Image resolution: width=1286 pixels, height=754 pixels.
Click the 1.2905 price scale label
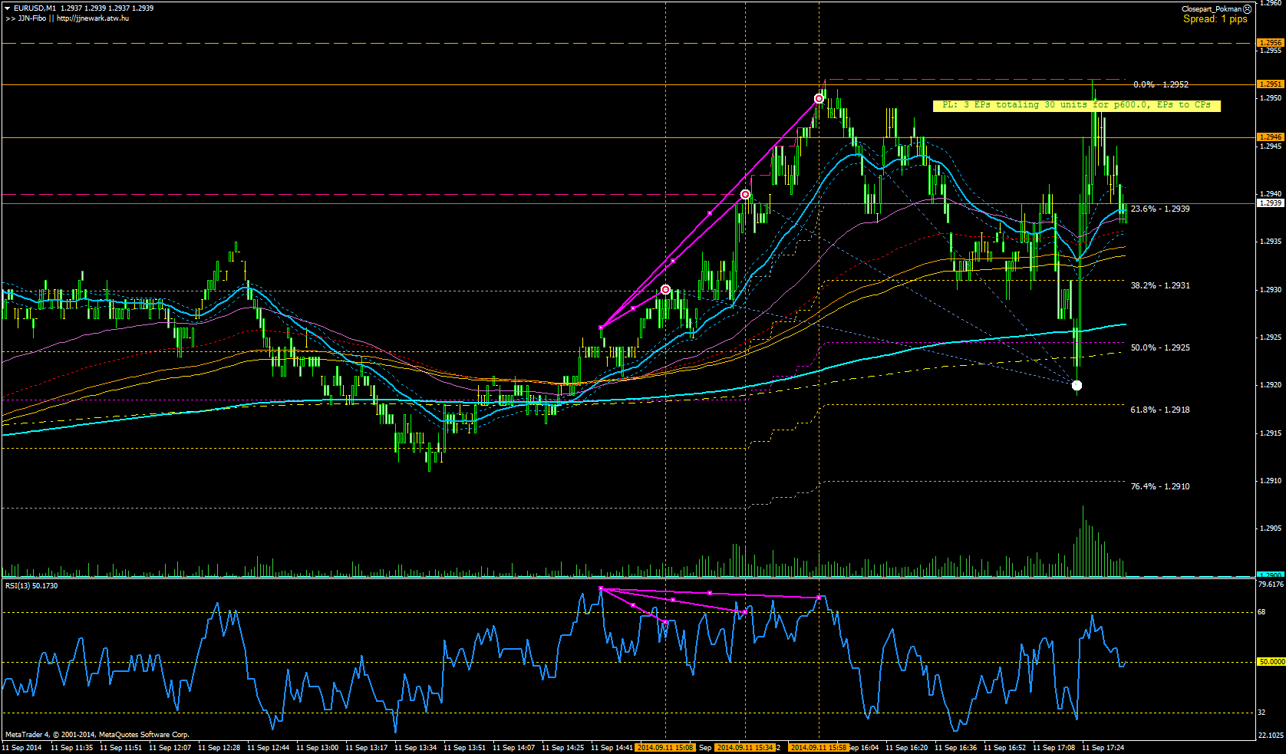point(1271,528)
